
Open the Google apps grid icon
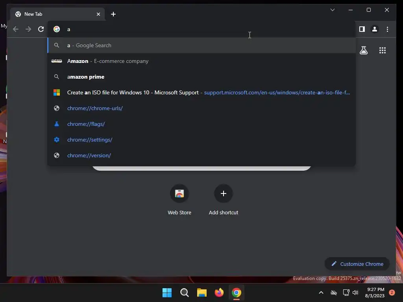(383, 50)
